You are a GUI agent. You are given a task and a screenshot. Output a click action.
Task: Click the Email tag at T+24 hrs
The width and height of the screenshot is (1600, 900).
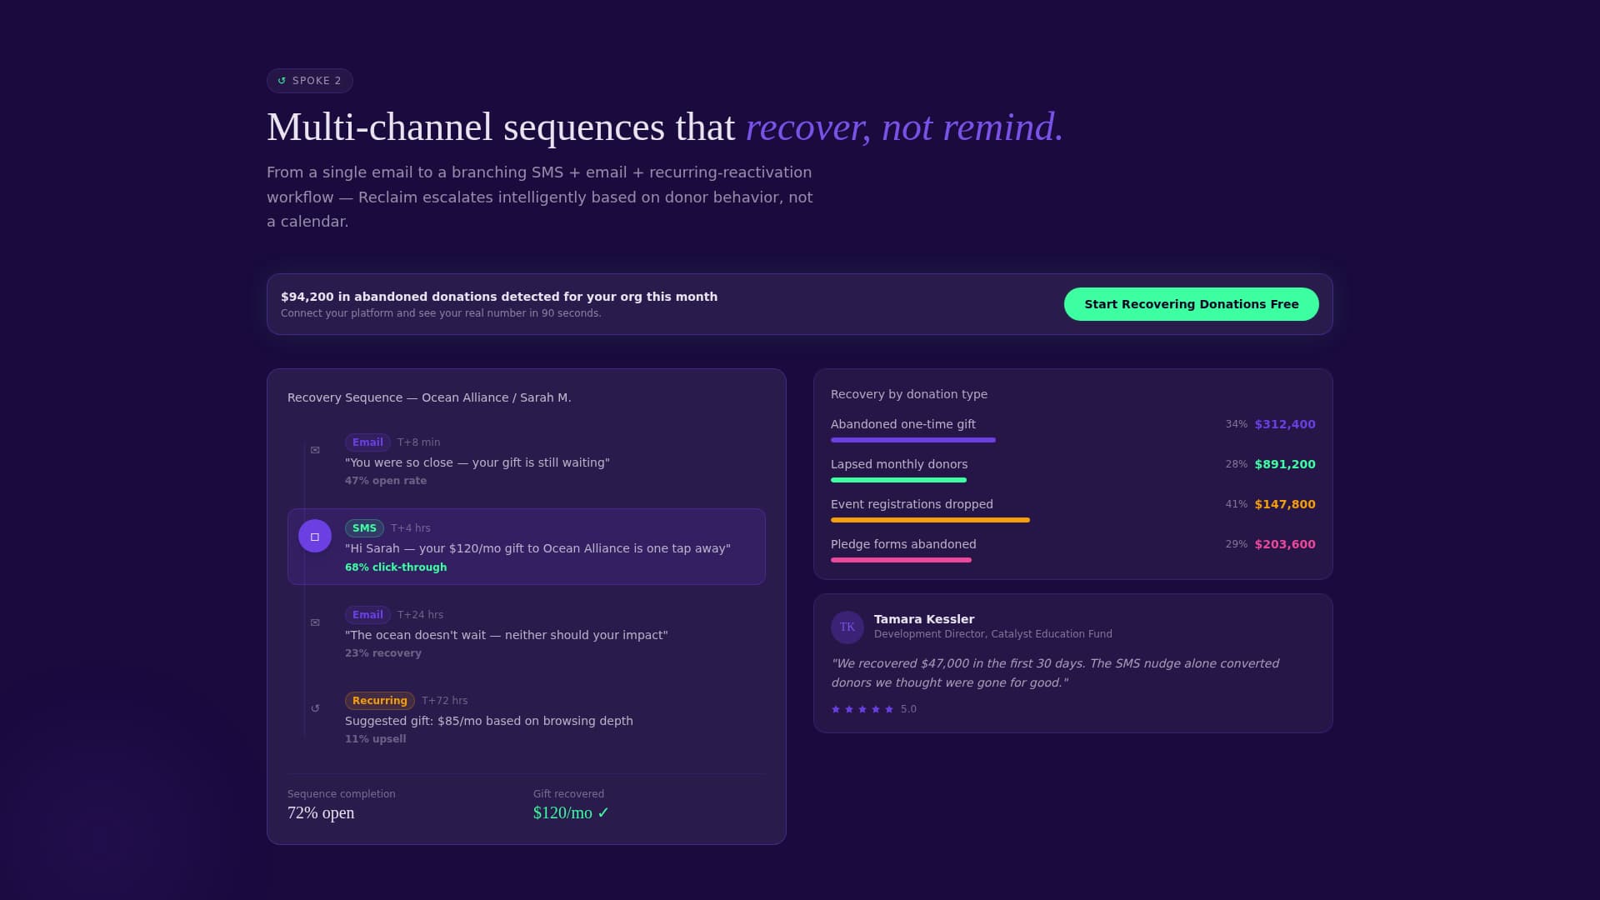point(367,615)
